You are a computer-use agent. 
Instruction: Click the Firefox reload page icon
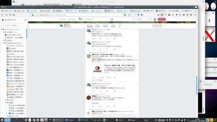click(10, 15)
